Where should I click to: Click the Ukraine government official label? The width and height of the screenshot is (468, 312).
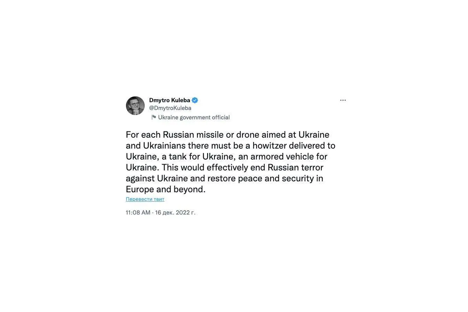pos(194,117)
